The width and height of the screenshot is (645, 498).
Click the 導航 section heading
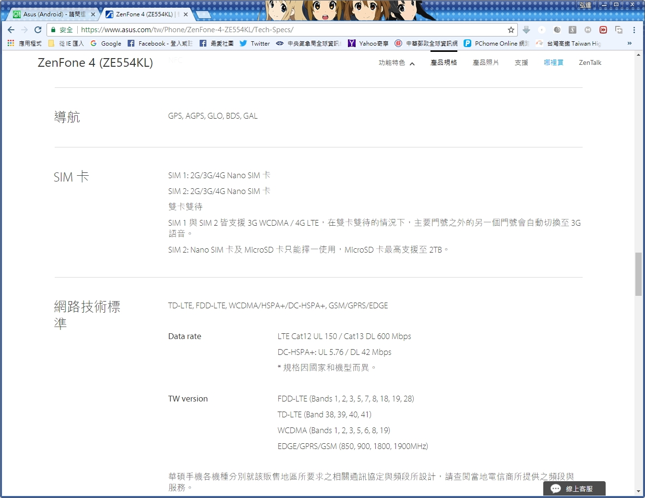pyautogui.click(x=67, y=117)
